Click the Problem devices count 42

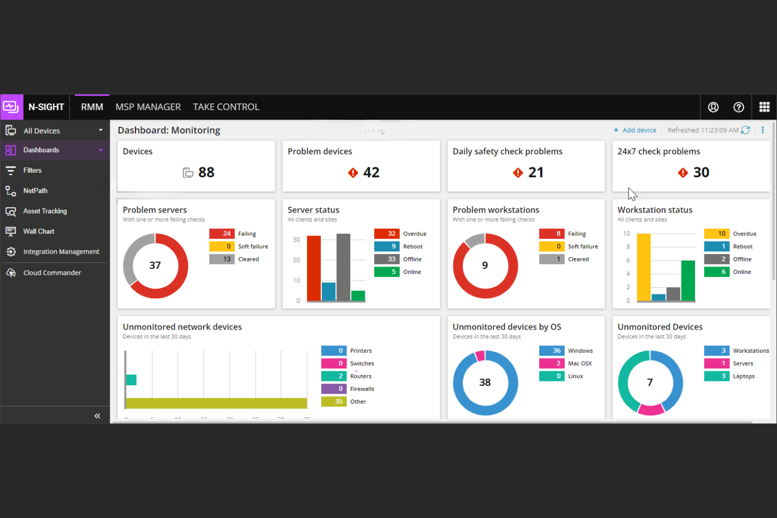371,173
